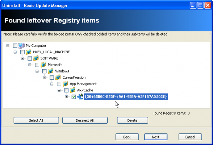
Task: Click the My Computer icon
Action: click(21, 46)
